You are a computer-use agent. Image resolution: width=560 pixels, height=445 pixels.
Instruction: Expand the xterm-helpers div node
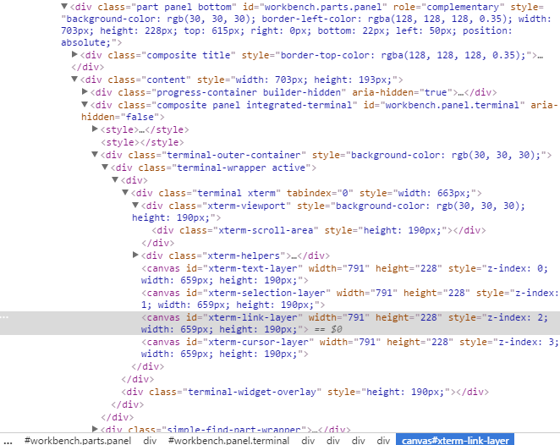pyautogui.click(x=135, y=255)
